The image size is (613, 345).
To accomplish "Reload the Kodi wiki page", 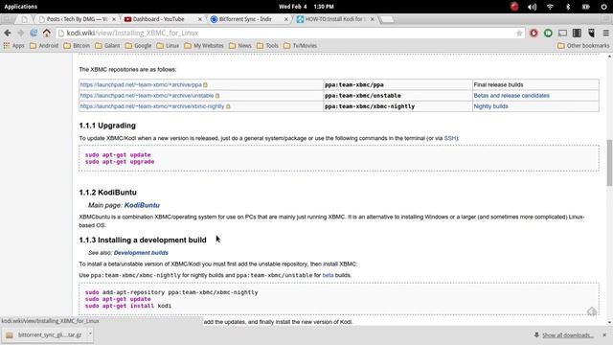I will (x=34, y=34).
